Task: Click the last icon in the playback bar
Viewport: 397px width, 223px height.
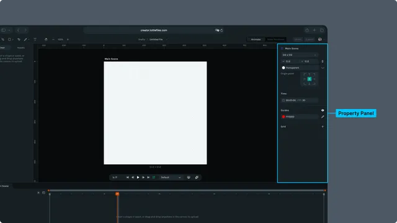Action: [x=197, y=178]
